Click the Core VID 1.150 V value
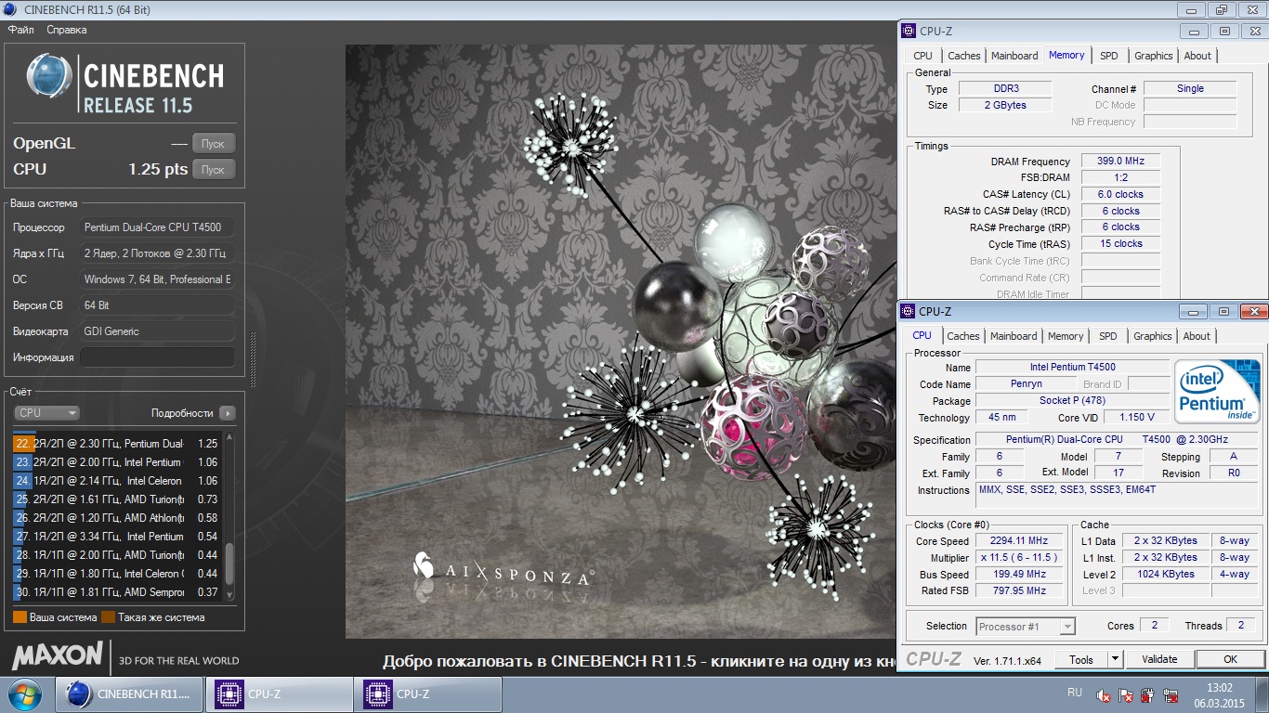This screenshot has width=1269, height=713. [x=1137, y=418]
